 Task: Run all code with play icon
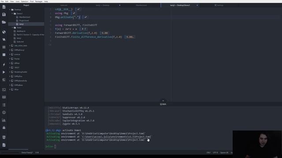pyautogui.click(x=4, y=72)
